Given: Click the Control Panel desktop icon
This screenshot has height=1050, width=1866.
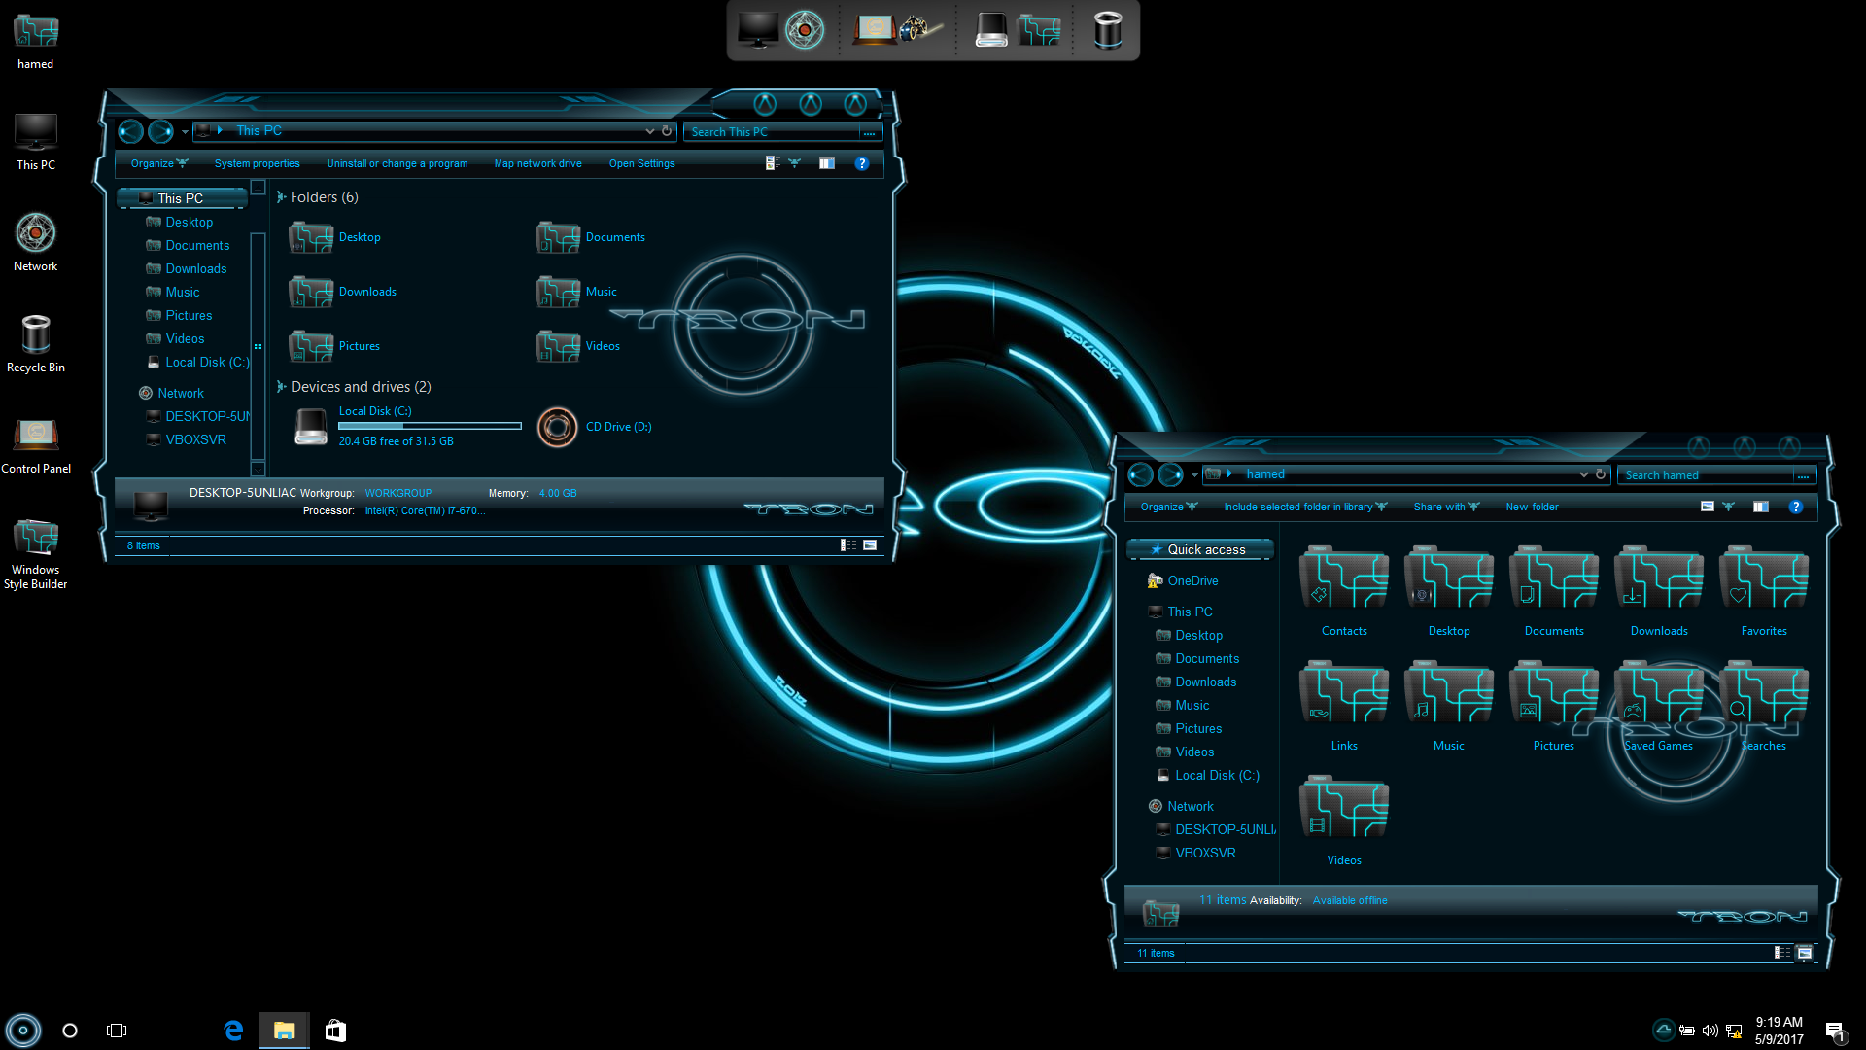Looking at the screenshot, I should coord(36,437).
